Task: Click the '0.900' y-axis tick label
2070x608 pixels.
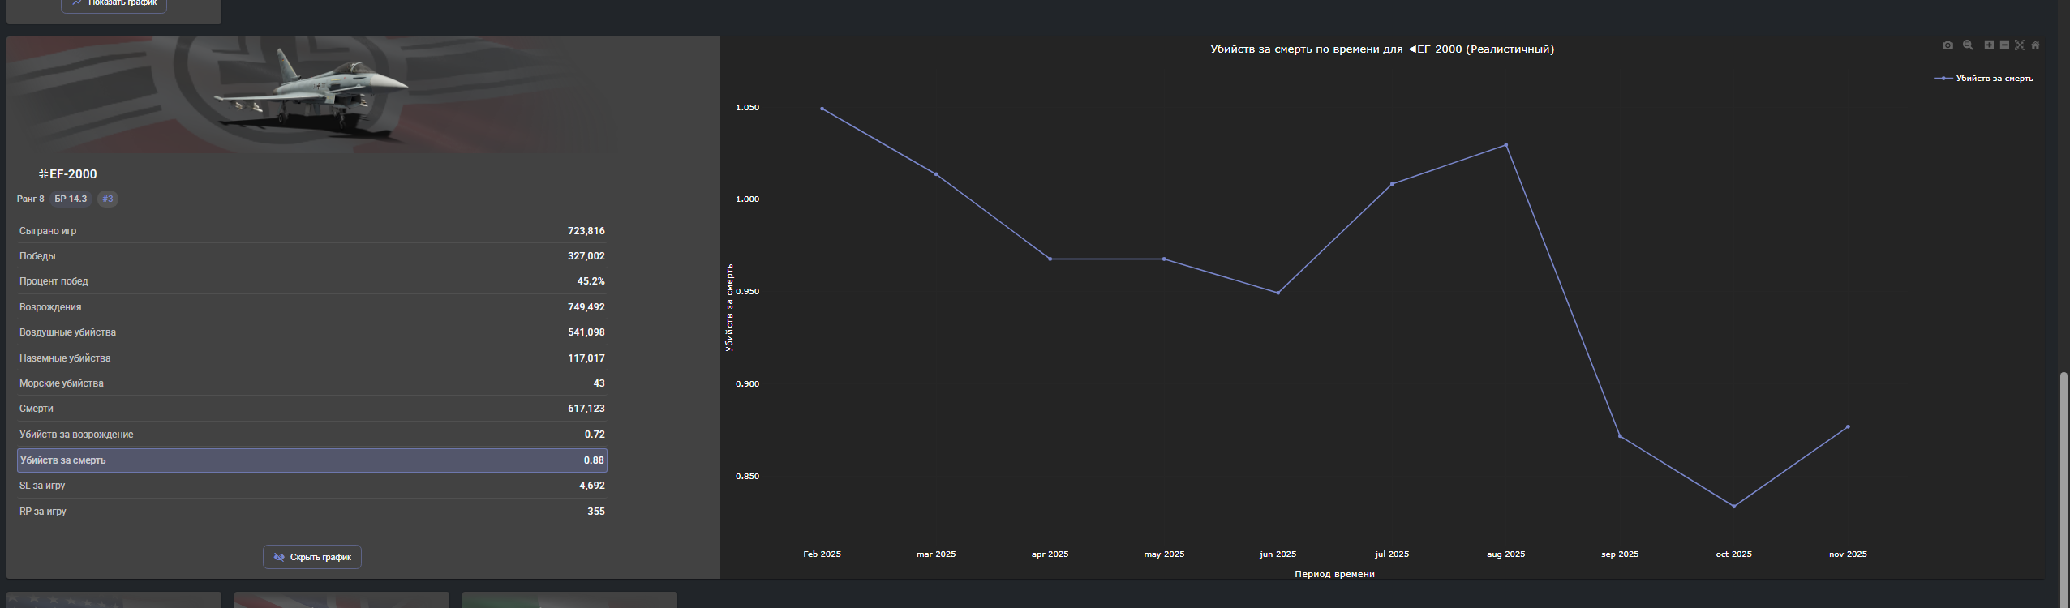Action: (x=748, y=384)
